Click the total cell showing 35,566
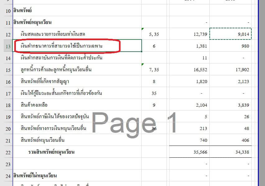Viewport: 265px width, 186px height. coord(189,152)
